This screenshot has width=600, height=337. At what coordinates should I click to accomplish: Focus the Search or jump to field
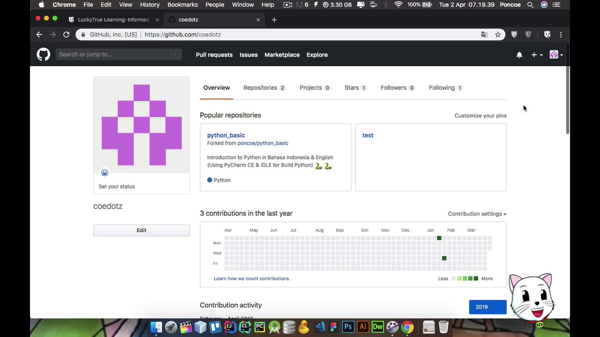point(119,54)
